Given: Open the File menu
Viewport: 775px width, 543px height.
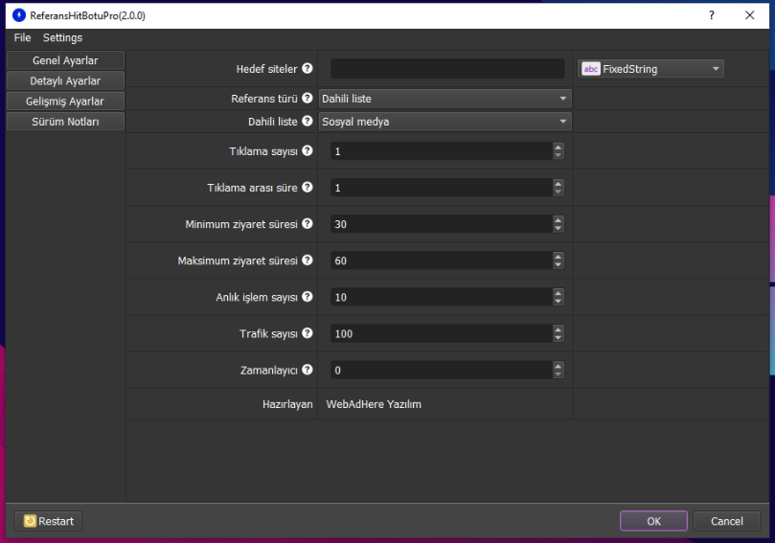Looking at the screenshot, I should click(22, 37).
